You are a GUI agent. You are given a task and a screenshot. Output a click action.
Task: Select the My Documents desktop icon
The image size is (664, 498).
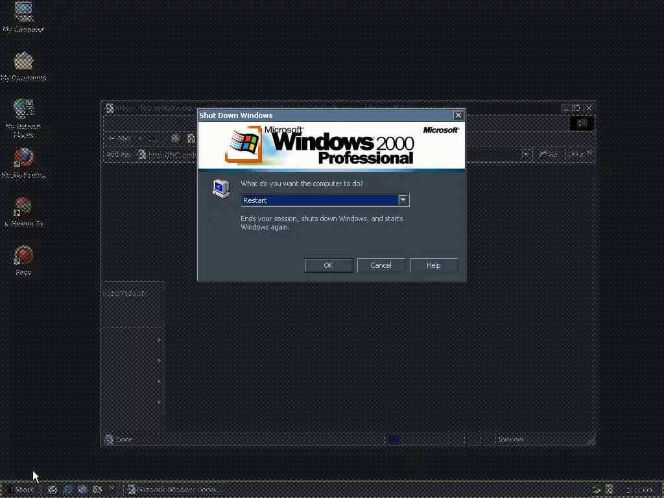tap(23, 66)
